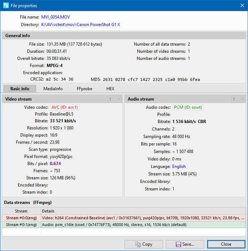Click the copy icon on Copy button
The width and height of the screenshot is (248, 251).
tap(138, 244)
